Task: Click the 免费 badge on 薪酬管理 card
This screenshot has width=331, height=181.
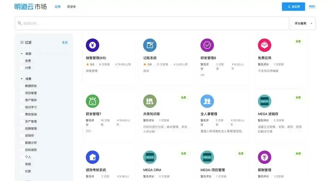Action: pos(298,153)
